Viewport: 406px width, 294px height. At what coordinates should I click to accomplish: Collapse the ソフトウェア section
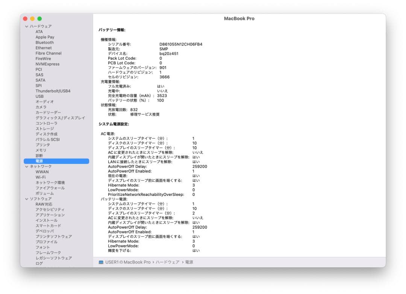[x=26, y=199]
